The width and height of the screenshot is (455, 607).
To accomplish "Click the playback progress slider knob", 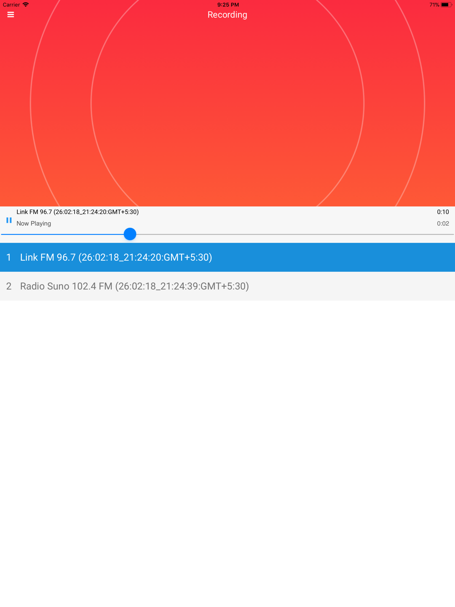I will tap(130, 234).
